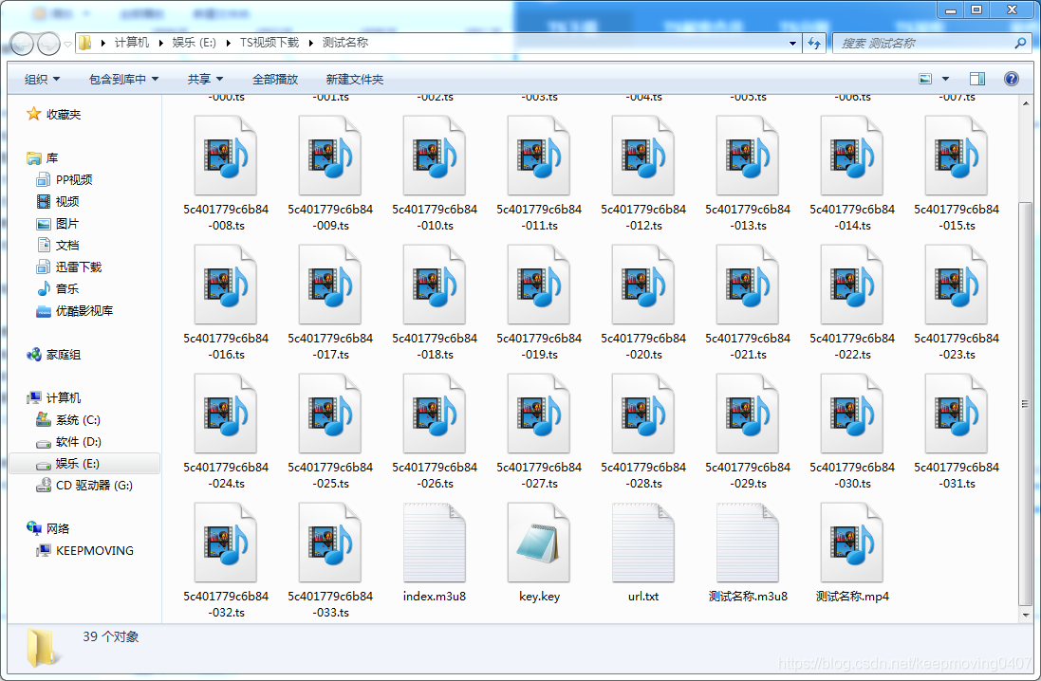Select the 5c401779c6b84-023.ts file icon

(x=956, y=285)
